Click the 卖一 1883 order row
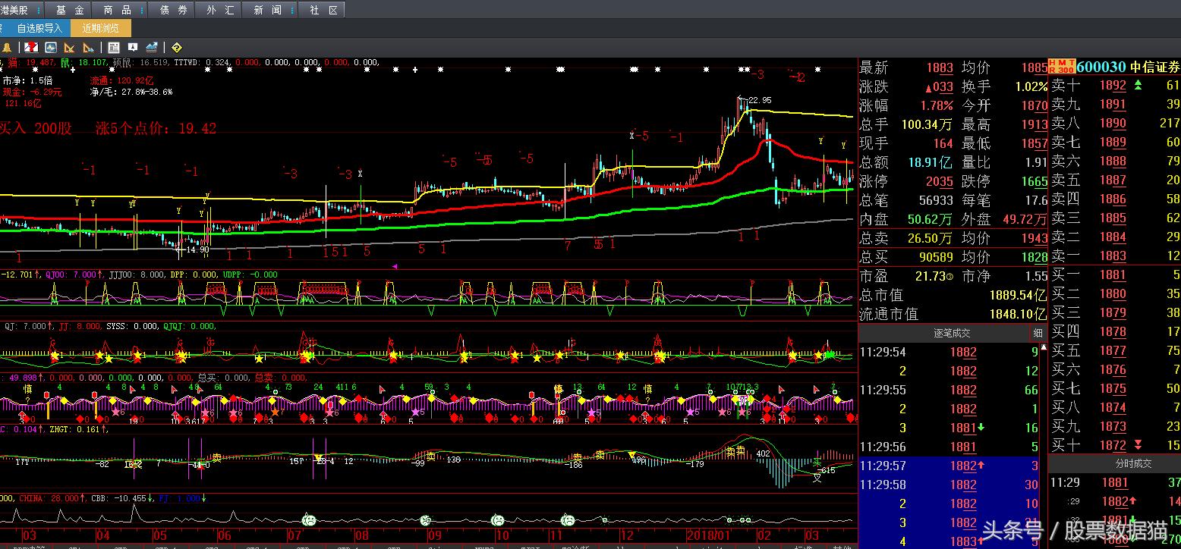This screenshot has height=549, width=1181. 1115,256
